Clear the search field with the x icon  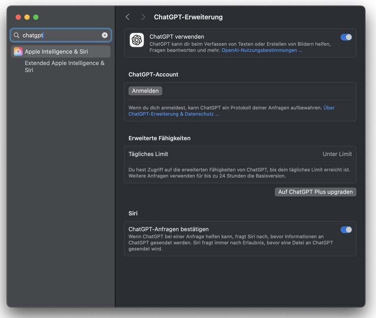[x=105, y=35]
